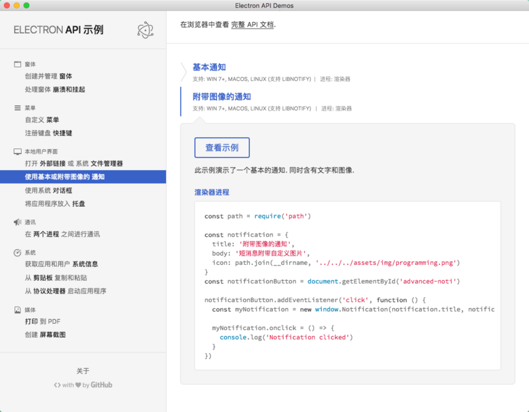The width and height of the screenshot is (529, 412).
Task: Open 创建 屏幕截图 page
Action: tap(45, 335)
